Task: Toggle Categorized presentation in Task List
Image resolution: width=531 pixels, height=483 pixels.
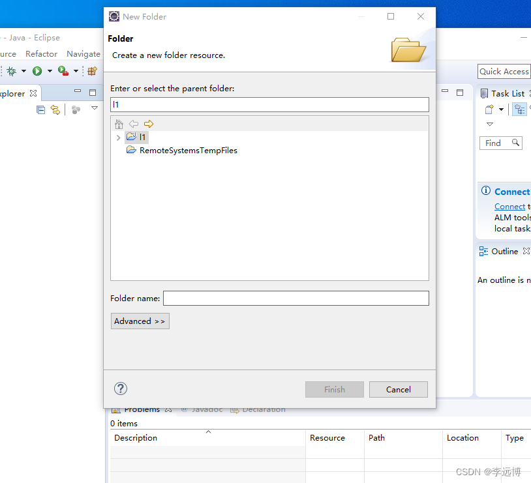Action: (x=519, y=109)
